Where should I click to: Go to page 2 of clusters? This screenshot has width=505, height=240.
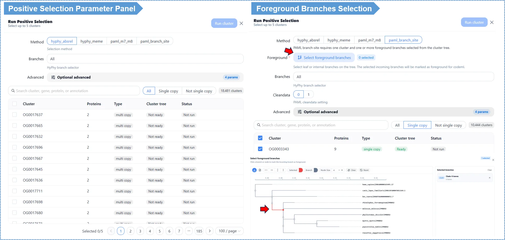point(131,231)
